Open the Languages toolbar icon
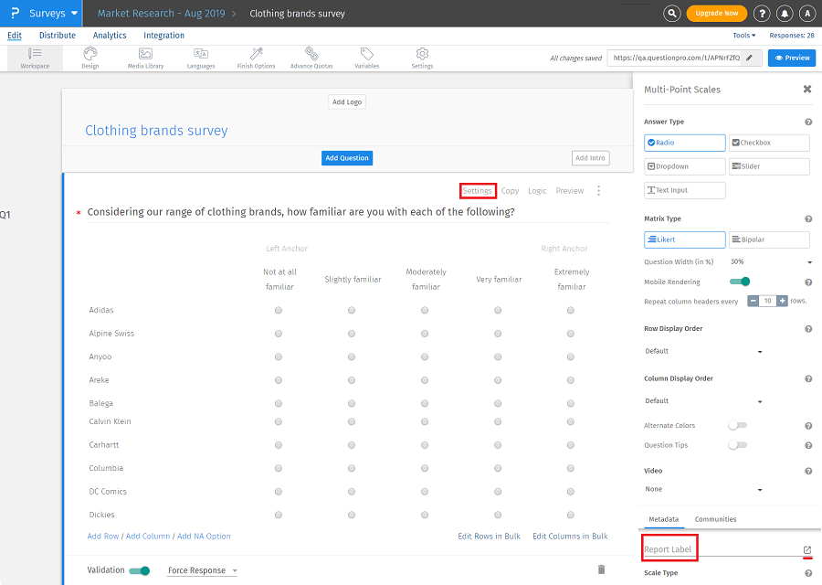This screenshot has width=822, height=585. coord(201,58)
